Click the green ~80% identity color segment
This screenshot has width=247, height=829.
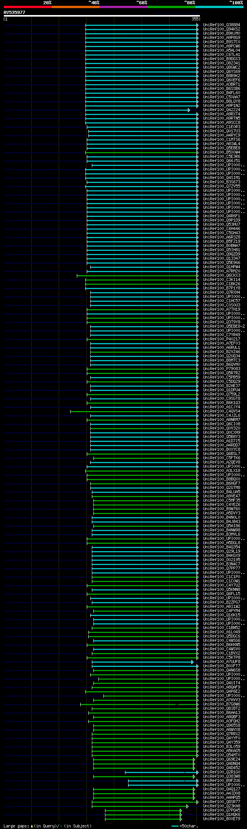coord(171,7)
